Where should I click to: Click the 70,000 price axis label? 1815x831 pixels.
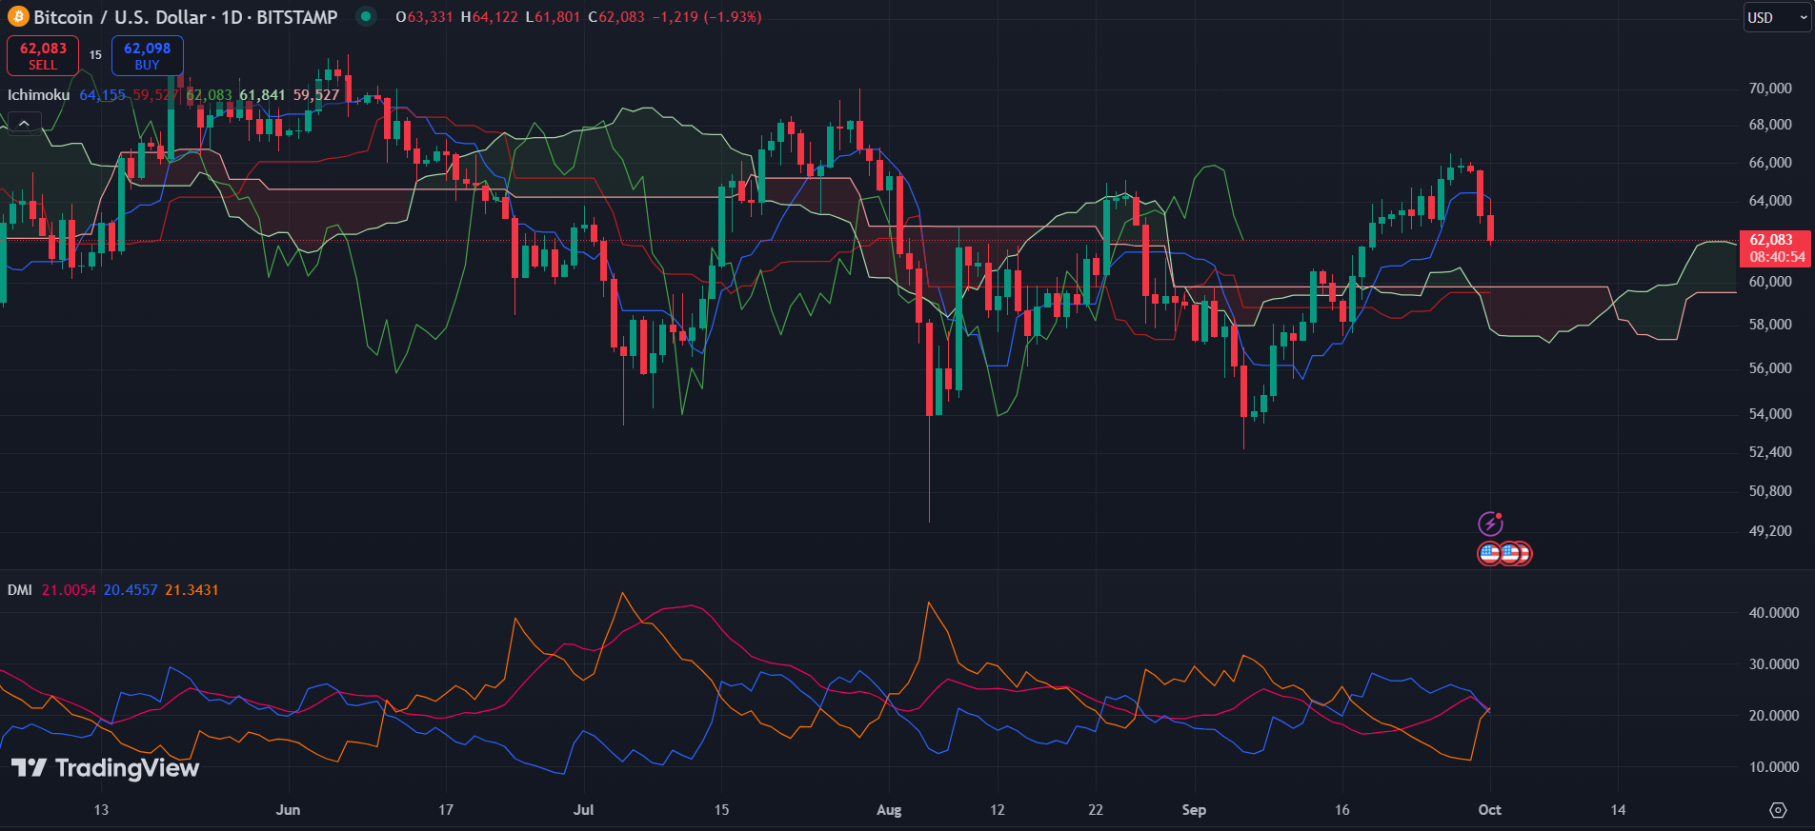click(1770, 89)
